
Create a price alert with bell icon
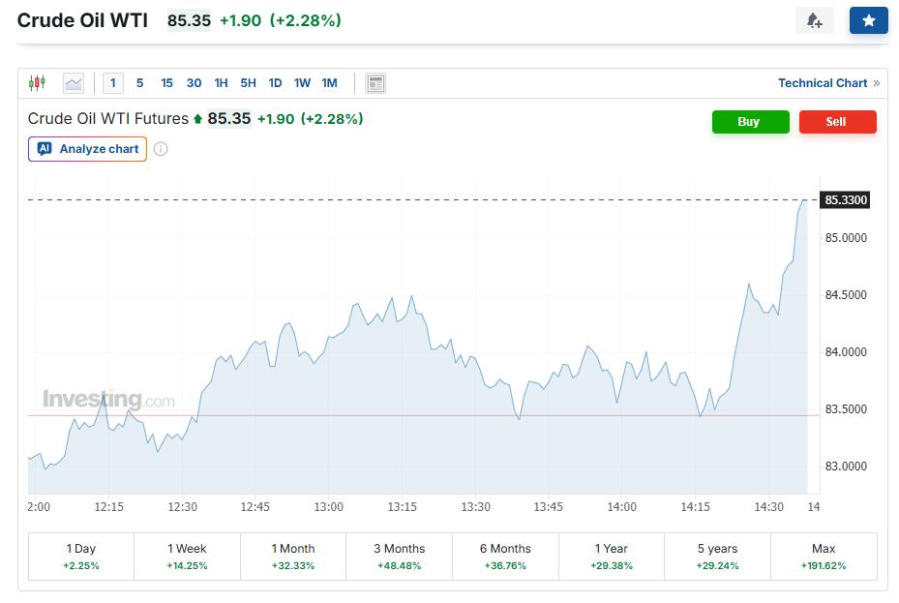point(814,20)
